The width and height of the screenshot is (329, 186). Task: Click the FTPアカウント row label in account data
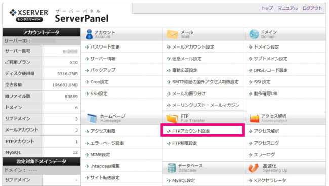coord(20,141)
